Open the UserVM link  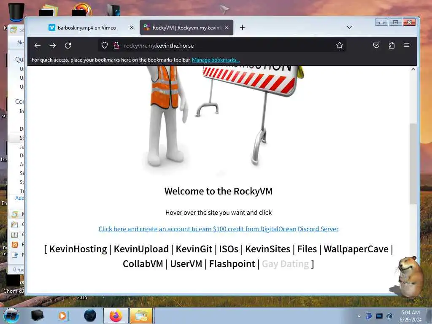(x=186, y=264)
